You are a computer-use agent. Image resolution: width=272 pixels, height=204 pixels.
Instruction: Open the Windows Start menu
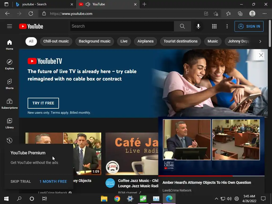coord(6,199)
